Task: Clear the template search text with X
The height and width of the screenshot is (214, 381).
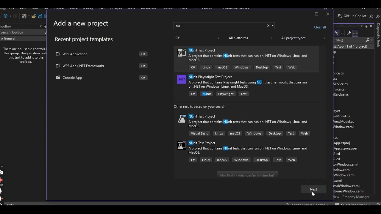Action: click(x=268, y=26)
